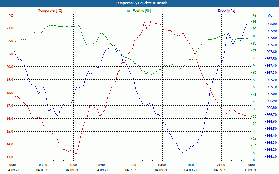Click the '12:00' time axis label
279x174 pixels.
[x=132, y=165]
